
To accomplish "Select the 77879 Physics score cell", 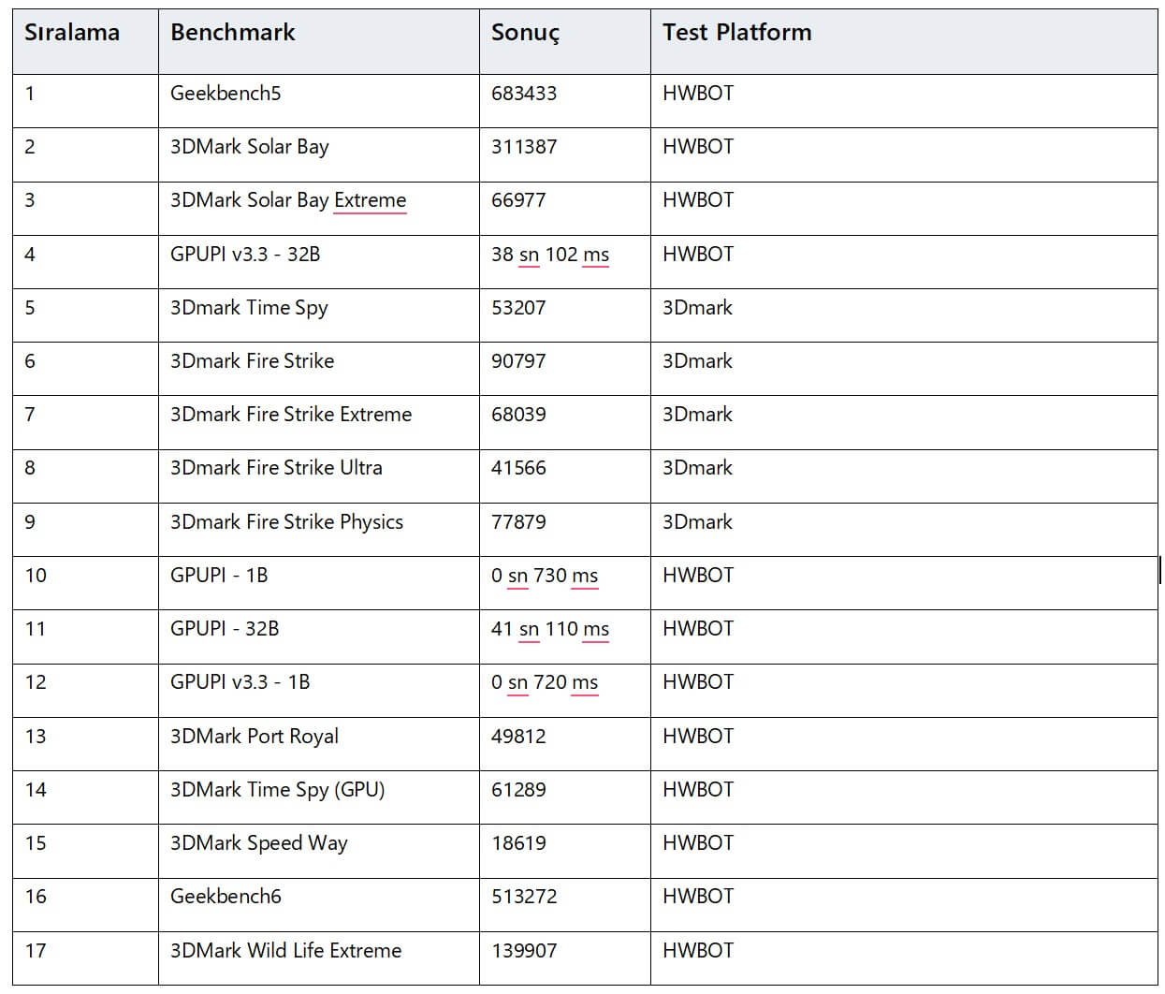I will tap(518, 522).
